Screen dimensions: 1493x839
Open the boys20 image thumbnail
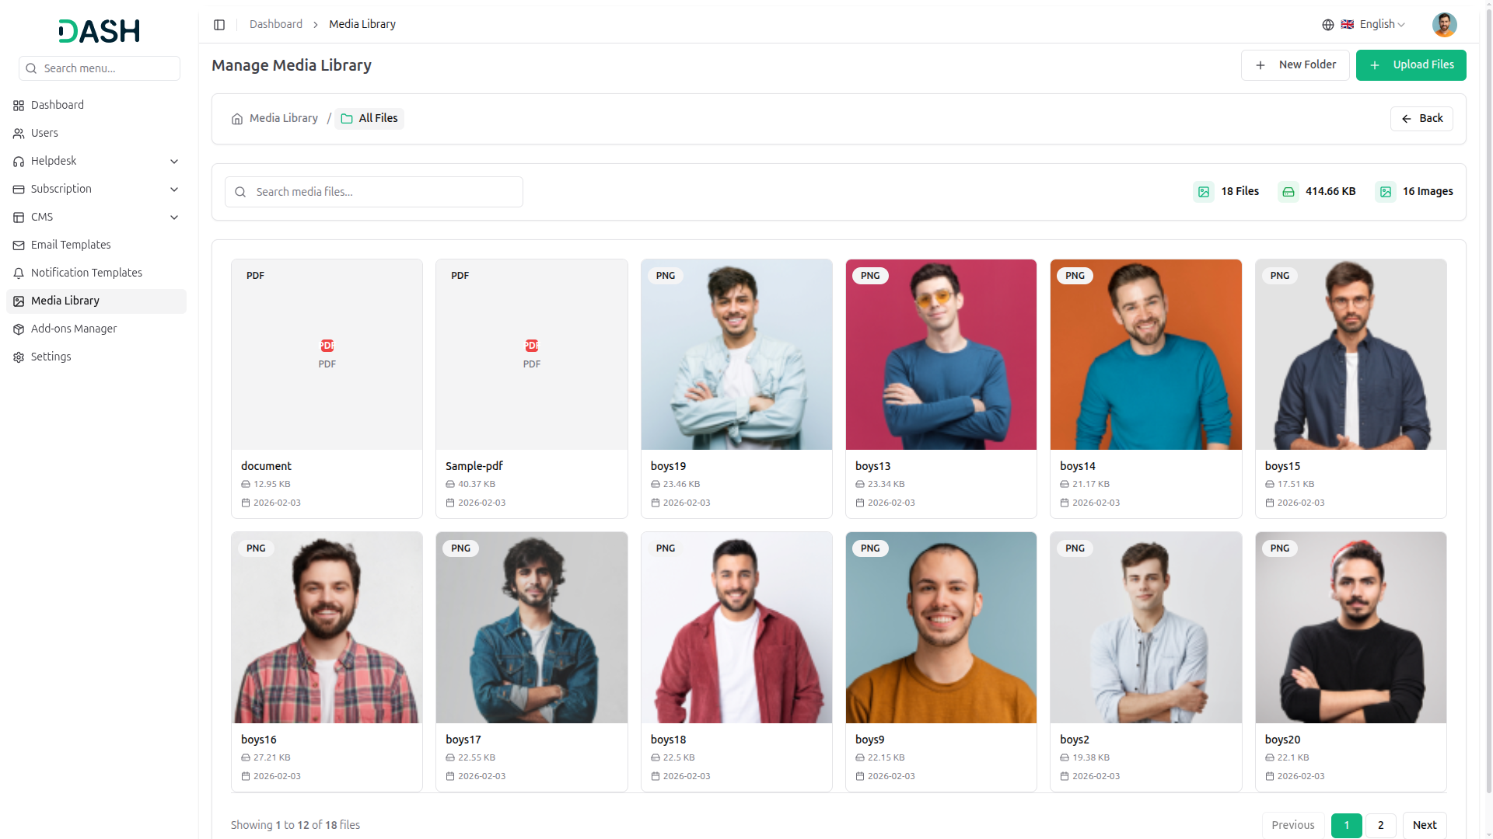pyautogui.click(x=1351, y=628)
